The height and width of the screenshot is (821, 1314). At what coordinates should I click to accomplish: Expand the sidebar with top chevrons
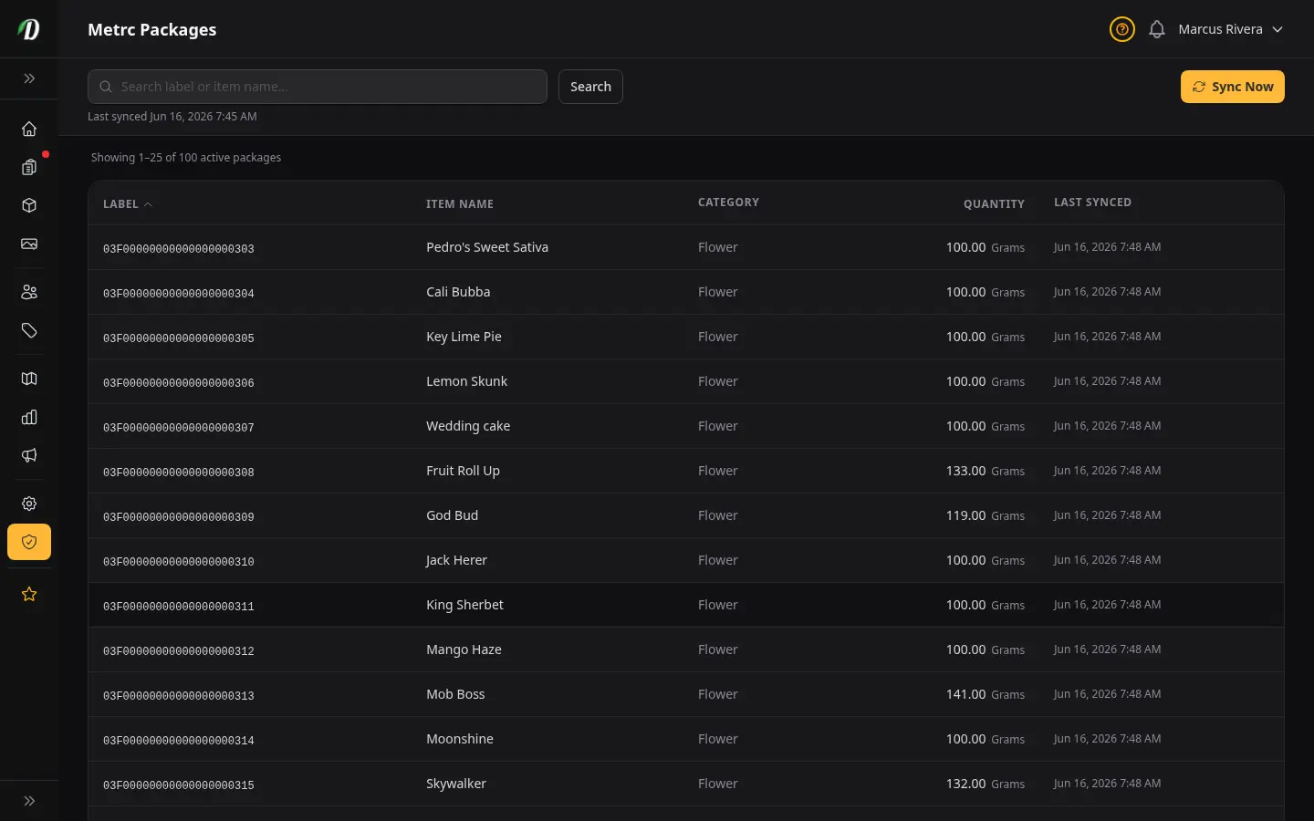point(29,78)
